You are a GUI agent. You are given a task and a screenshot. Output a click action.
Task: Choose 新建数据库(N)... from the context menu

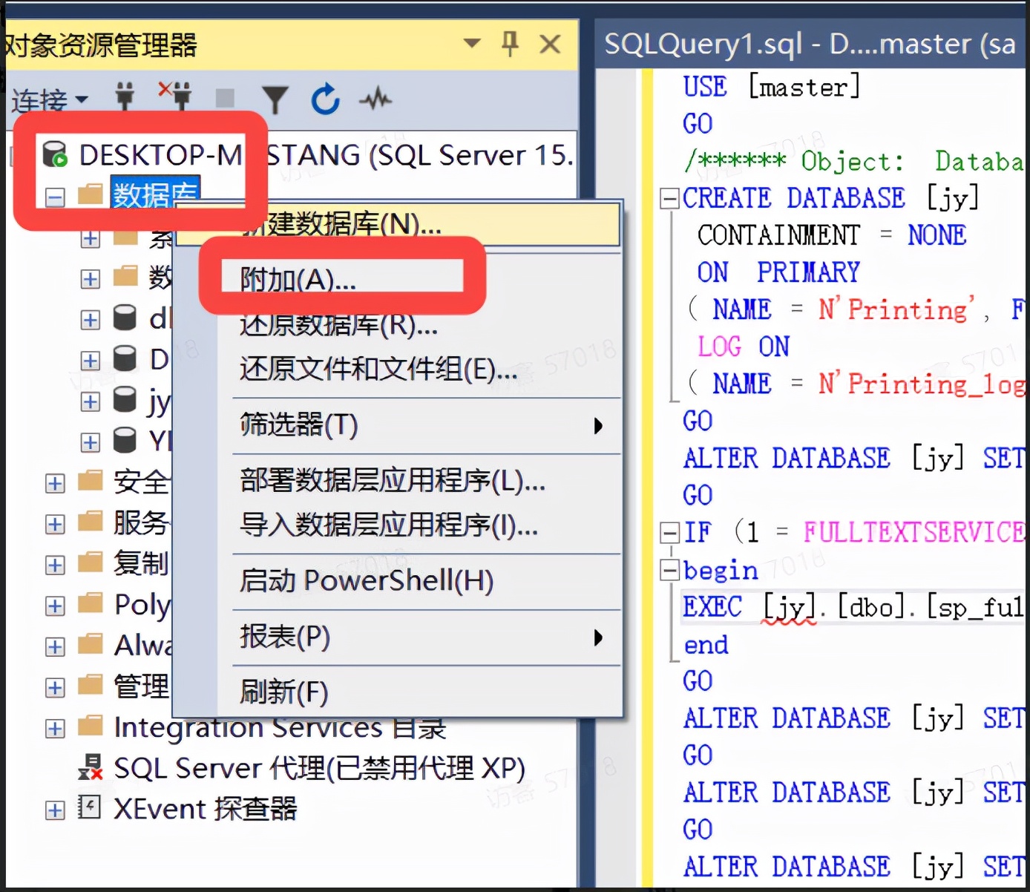(x=398, y=223)
